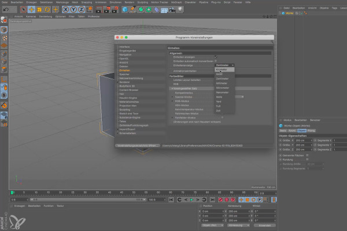This screenshot has width=347, height=231.
Task: Click the Zentimeter unit combo box
Action: (x=224, y=65)
